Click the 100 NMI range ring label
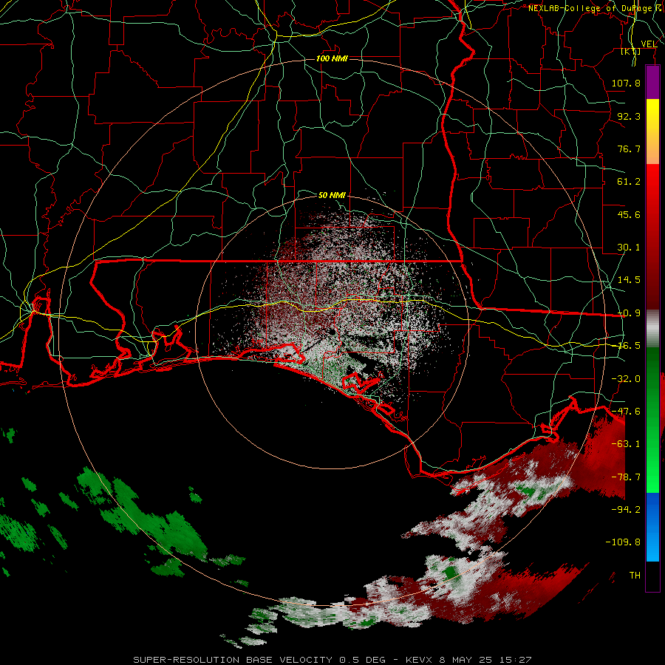This screenshot has height=665, width=665. tap(332, 58)
